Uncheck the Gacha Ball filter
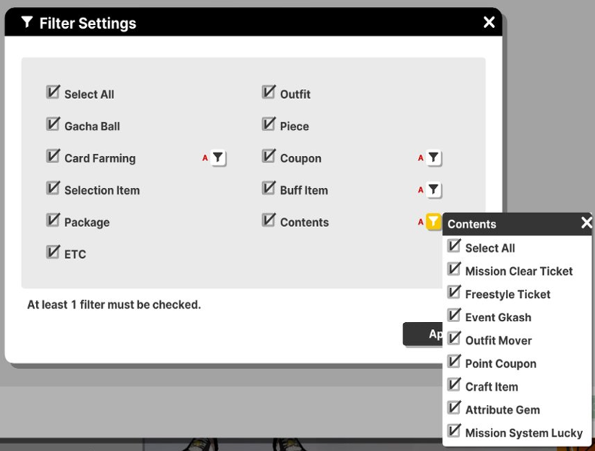This screenshot has height=451, width=595. (53, 124)
